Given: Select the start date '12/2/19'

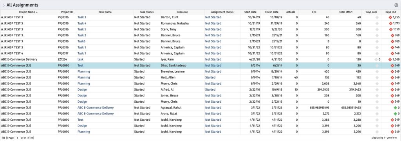Looking at the screenshot, I should point(255,29).
